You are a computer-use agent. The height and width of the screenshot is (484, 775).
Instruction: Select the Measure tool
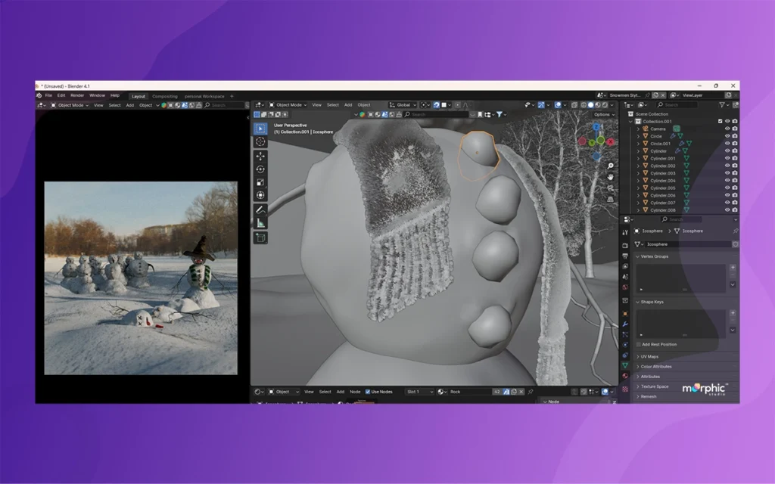click(x=260, y=223)
